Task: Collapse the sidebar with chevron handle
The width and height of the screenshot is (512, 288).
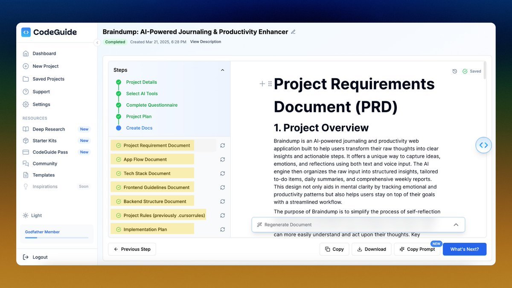Action: [x=97, y=43]
